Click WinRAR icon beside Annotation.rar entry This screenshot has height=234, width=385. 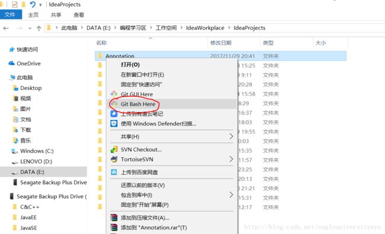point(114,227)
